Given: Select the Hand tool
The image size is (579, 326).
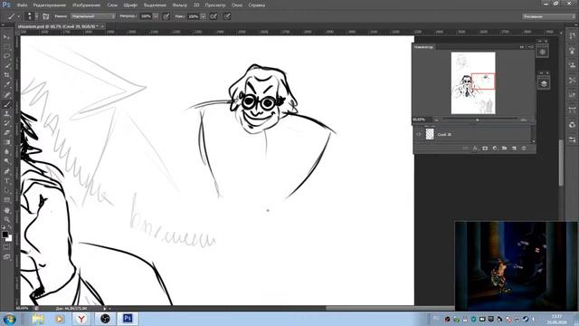Looking at the screenshot, I should coord(6,210).
